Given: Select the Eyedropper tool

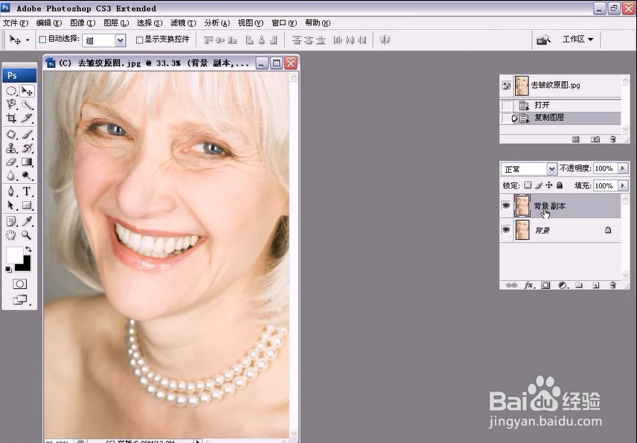Looking at the screenshot, I should pos(27,221).
